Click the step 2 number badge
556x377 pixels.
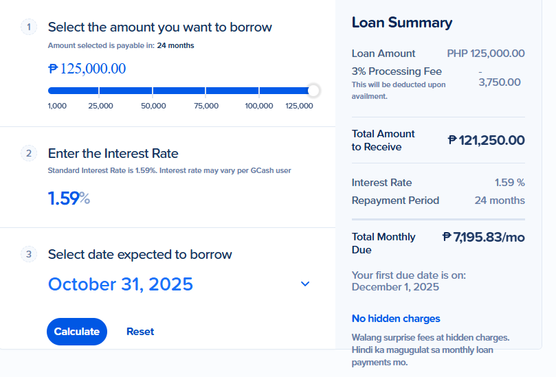pyautogui.click(x=29, y=153)
